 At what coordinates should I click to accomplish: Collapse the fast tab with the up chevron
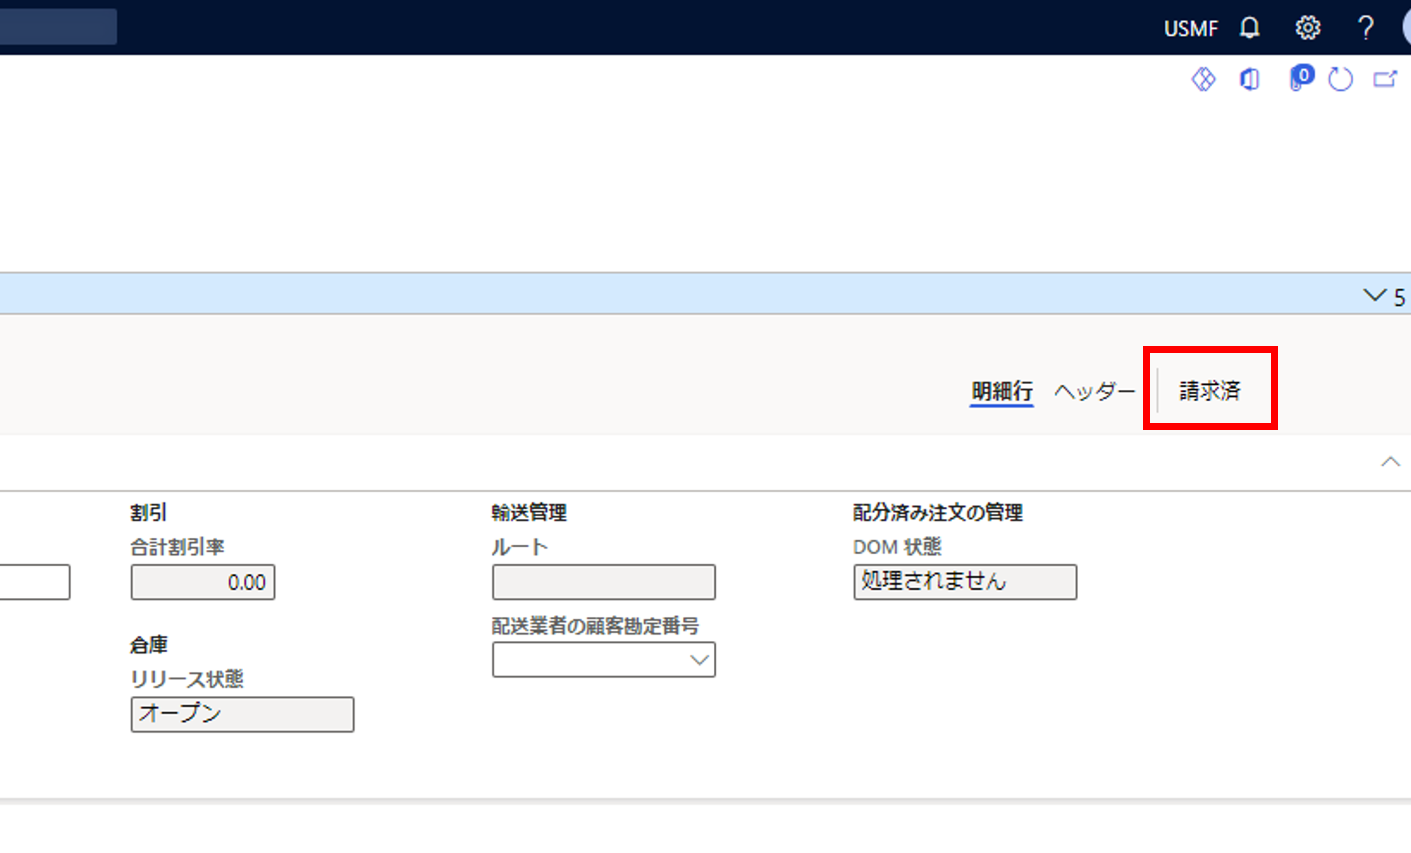coord(1390,461)
